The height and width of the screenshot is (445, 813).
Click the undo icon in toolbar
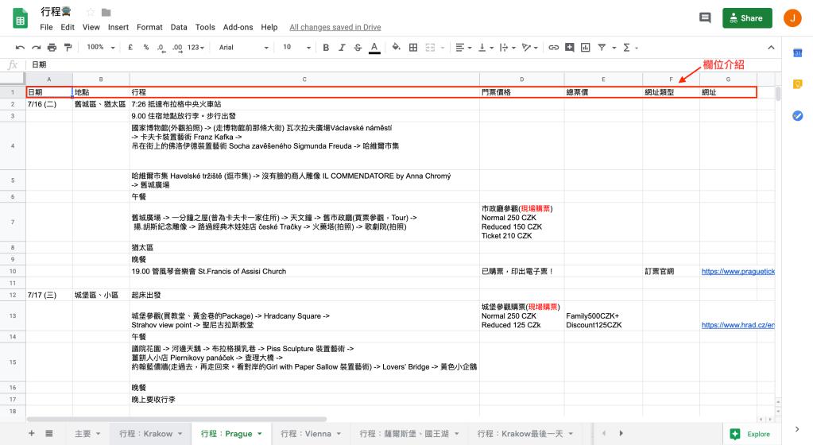pyautogui.click(x=19, y=48)
